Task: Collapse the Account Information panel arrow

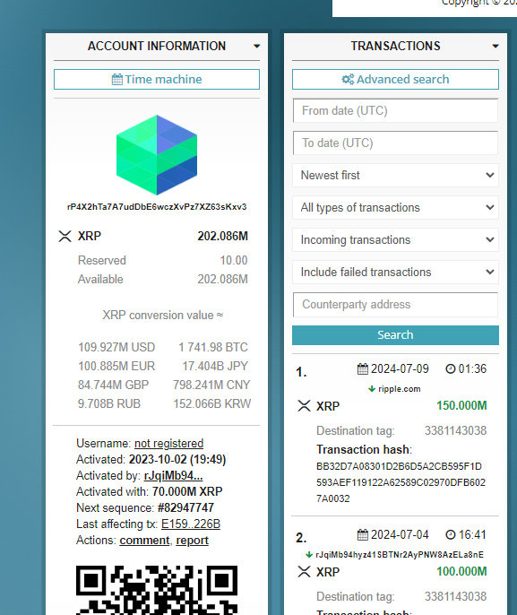Action: coord(257,47)
